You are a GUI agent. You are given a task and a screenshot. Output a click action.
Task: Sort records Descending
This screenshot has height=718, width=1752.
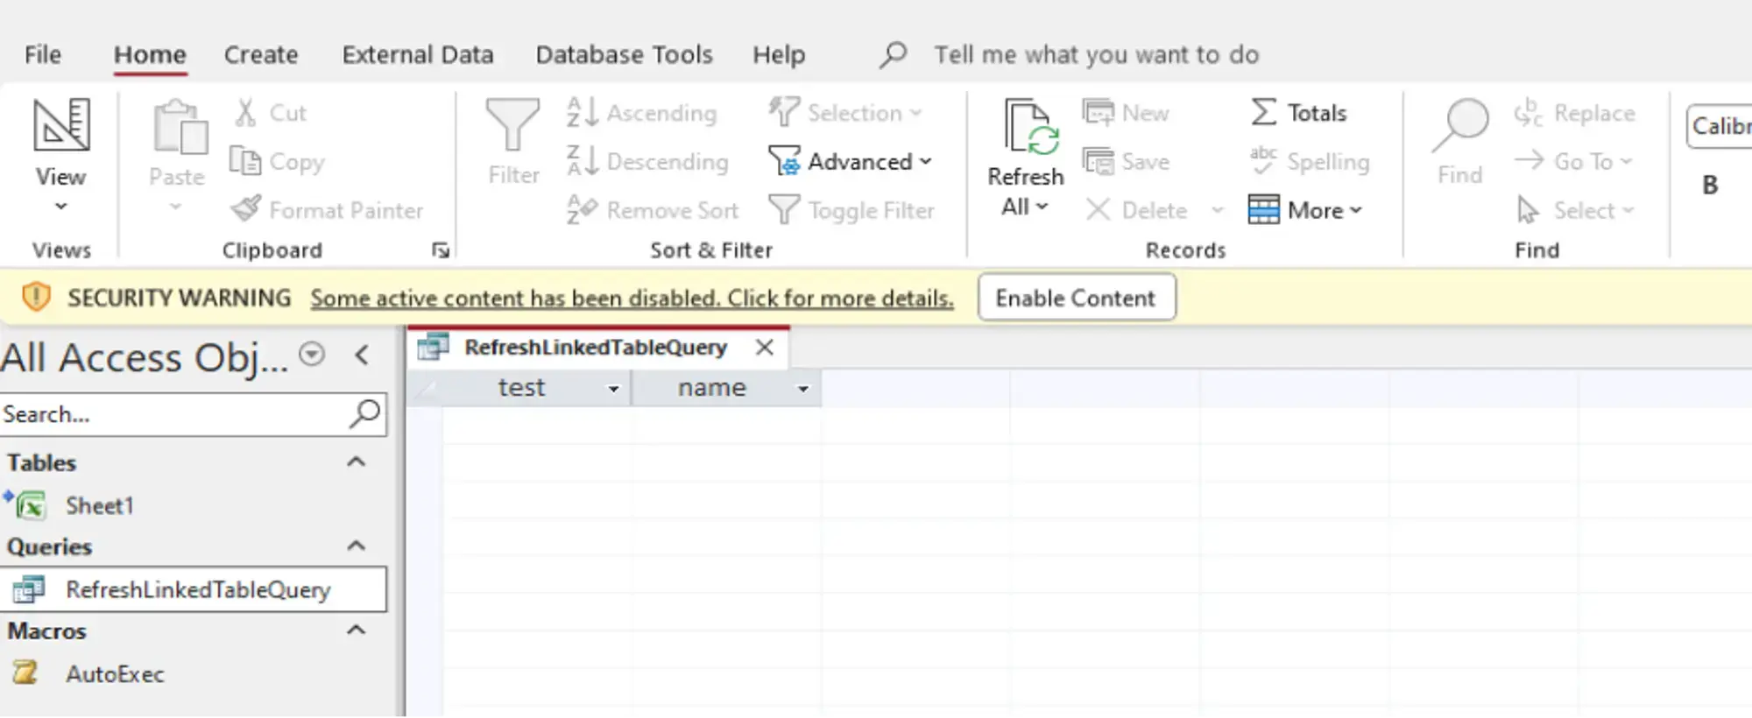[647, 162]
